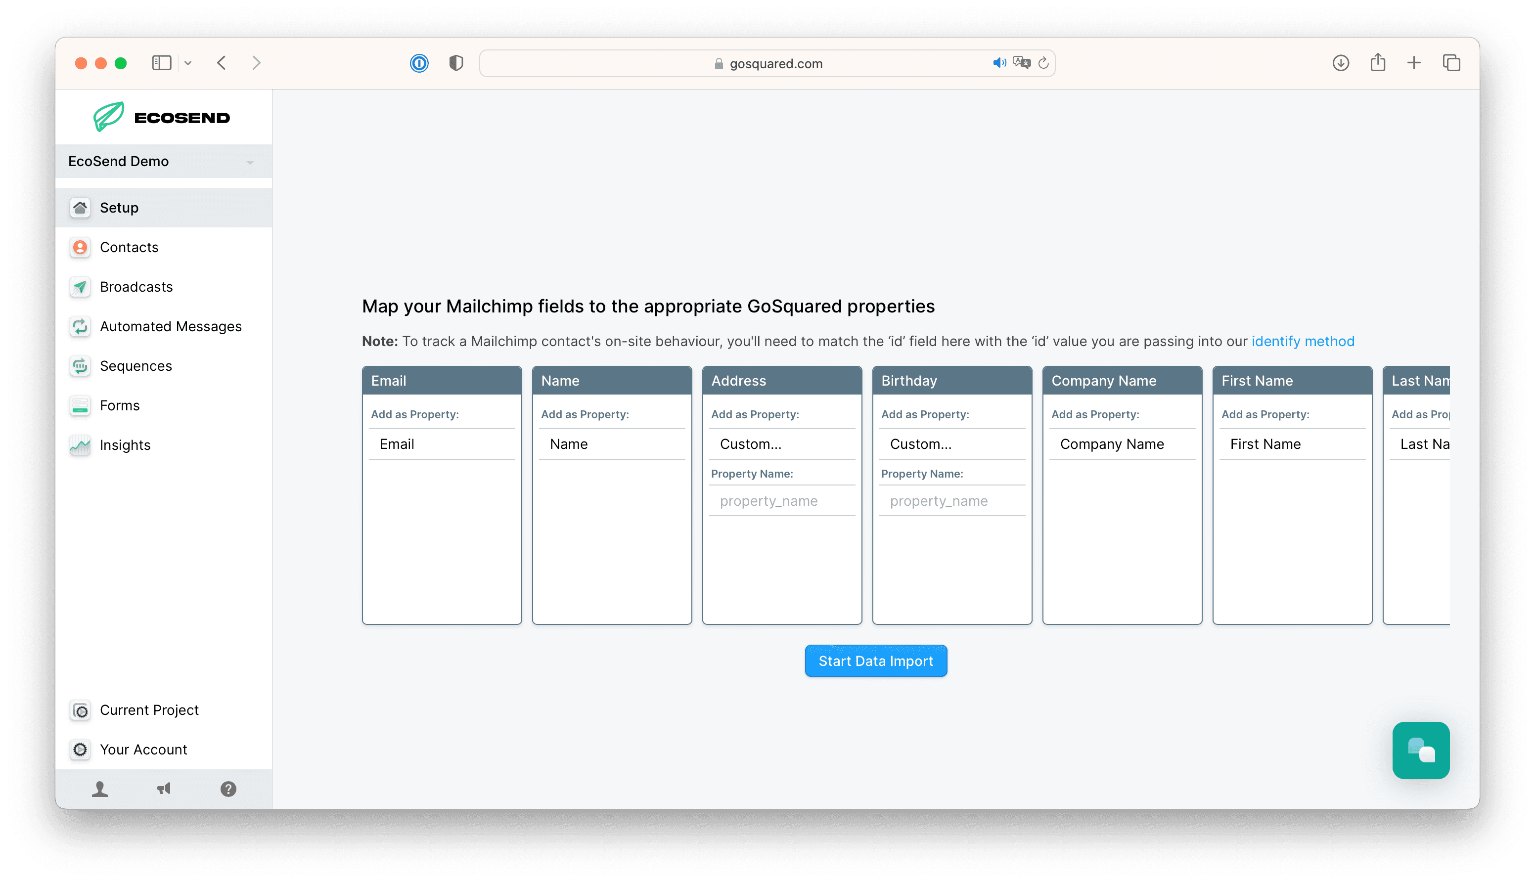Click the translate page icon
This screenshot has height=882, width=1535.
1021,63
